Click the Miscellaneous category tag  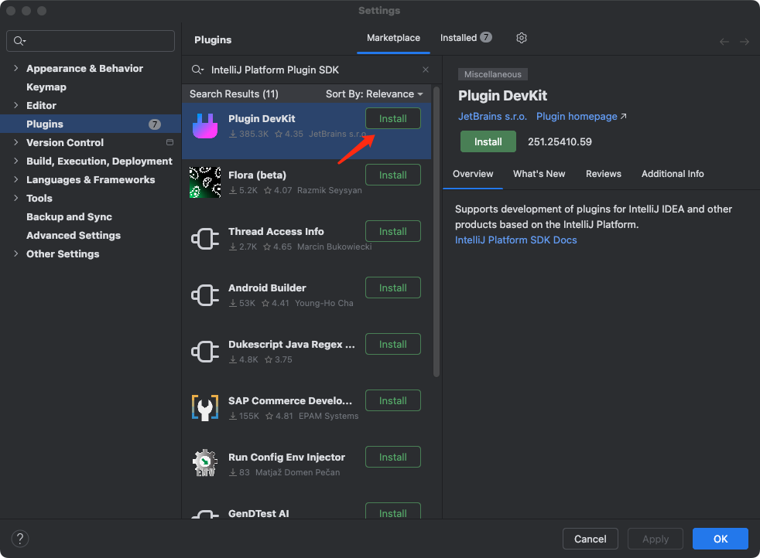(x=492, y=74)
